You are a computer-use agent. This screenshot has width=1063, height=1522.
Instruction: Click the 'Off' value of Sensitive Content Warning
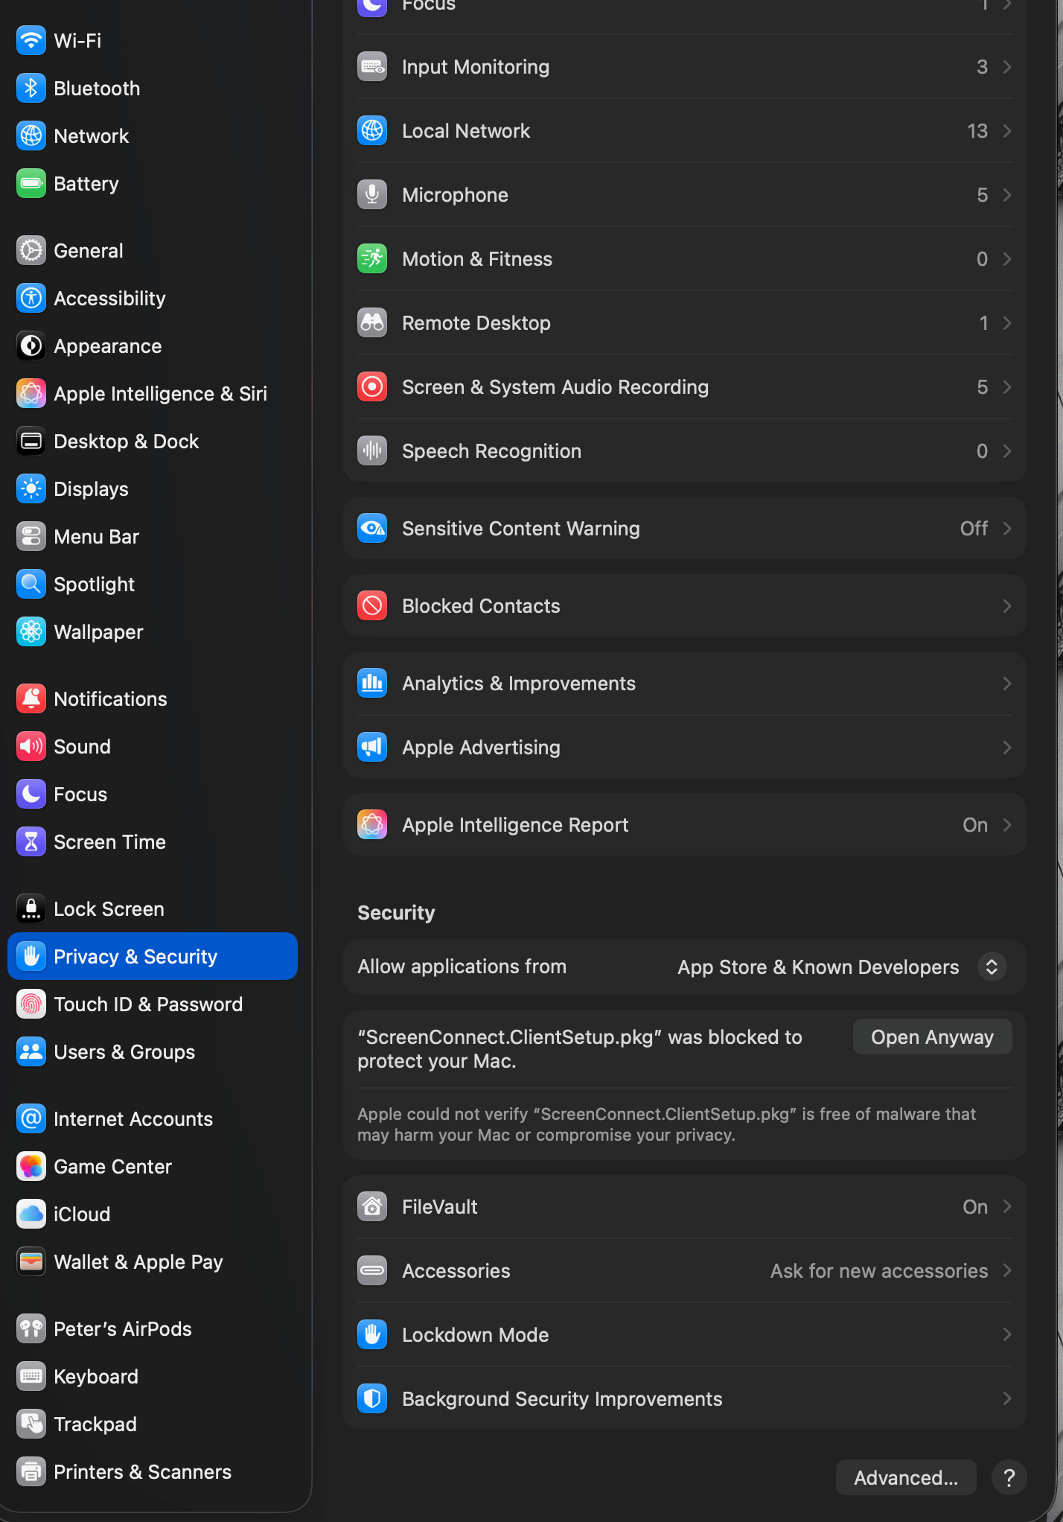coord(974,529)
